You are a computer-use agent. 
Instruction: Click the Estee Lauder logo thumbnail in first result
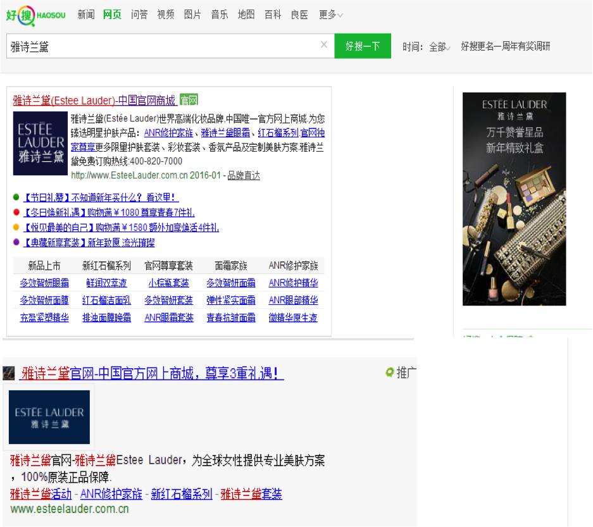pos(41,143)
